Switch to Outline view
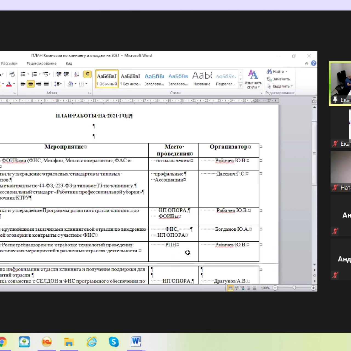351x351 pixels. (248, 288)
